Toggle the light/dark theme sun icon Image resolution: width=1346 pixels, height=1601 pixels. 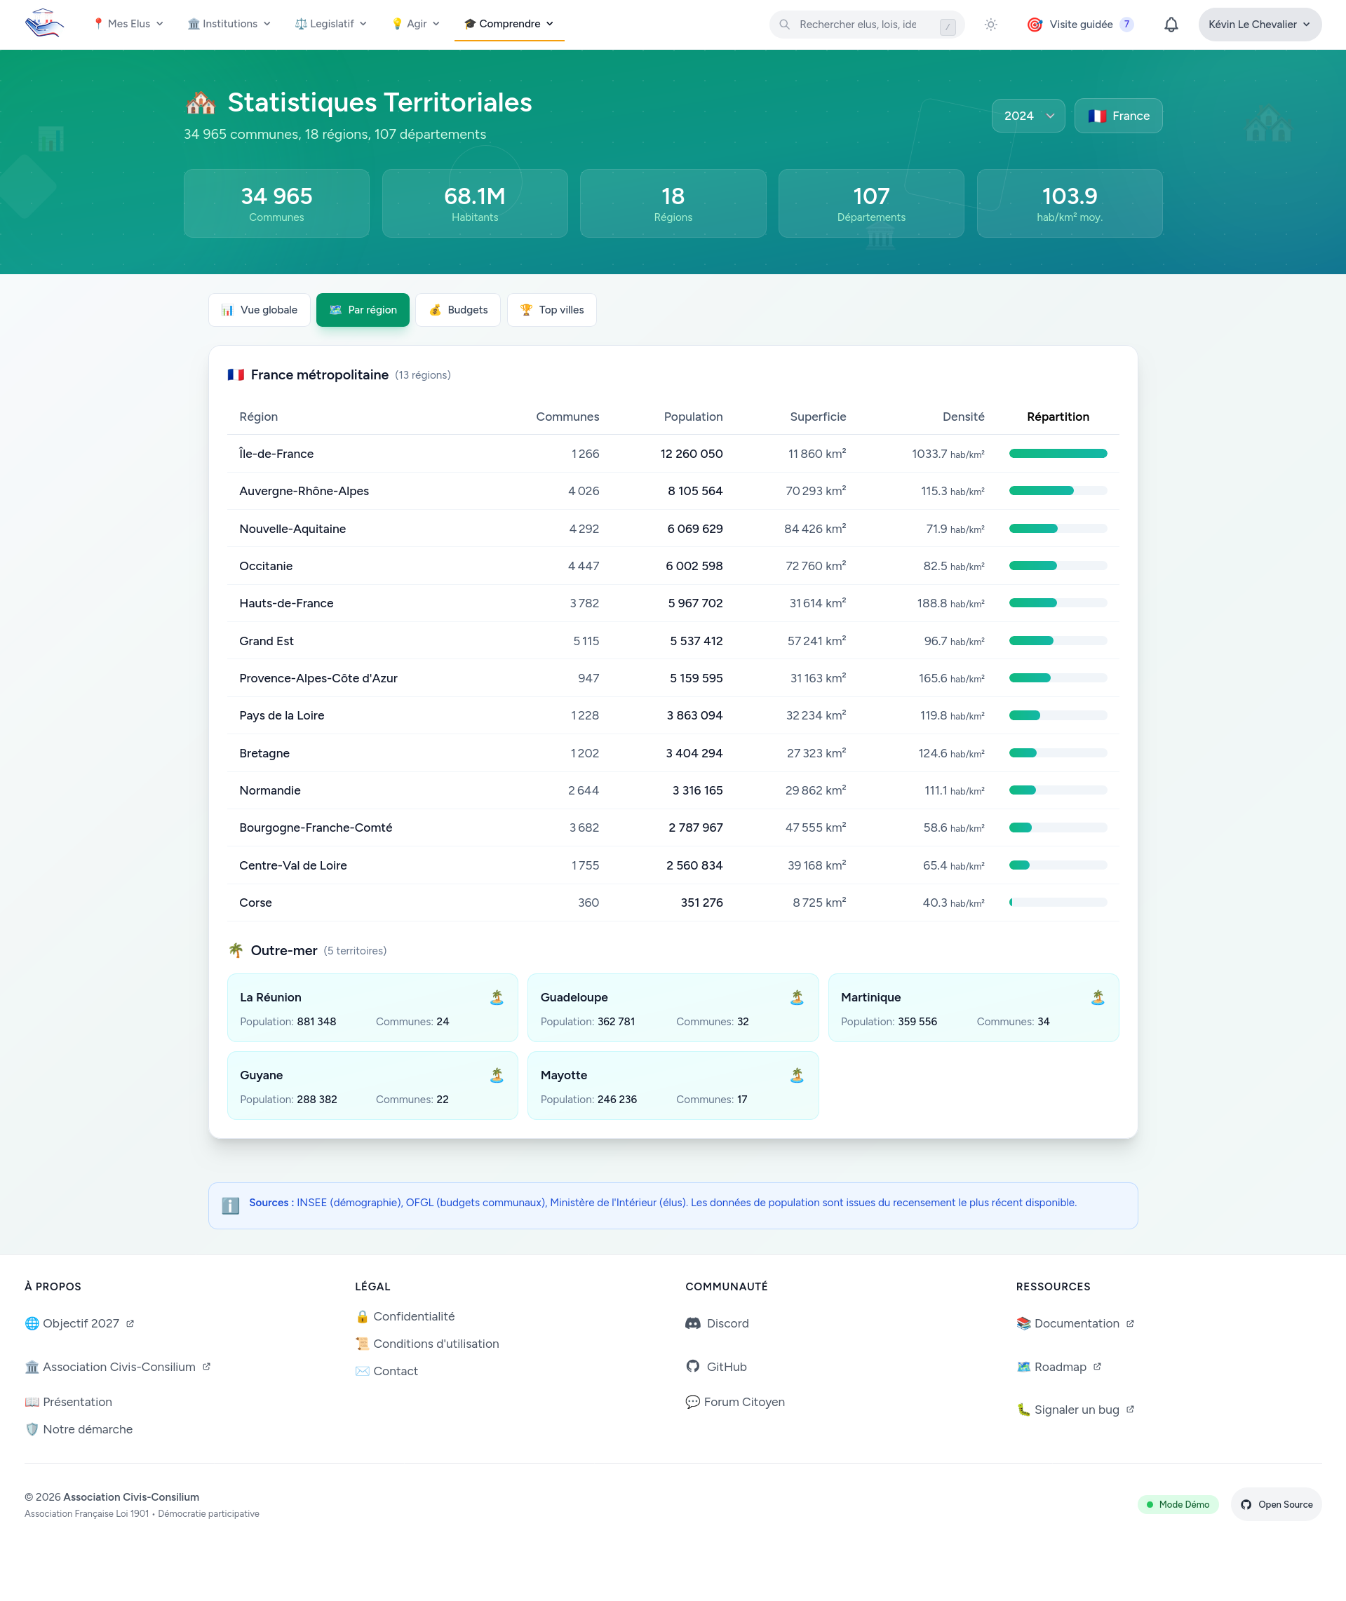990,25
